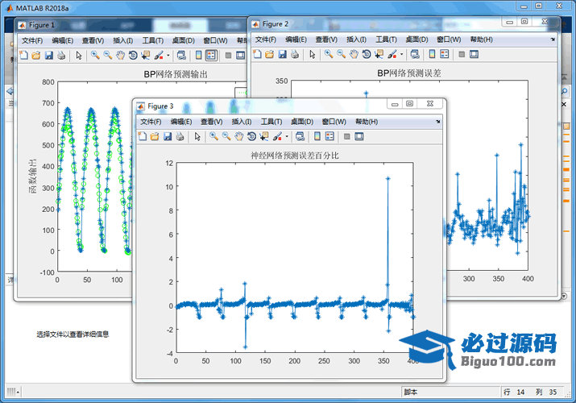Toggle active Insert Legend in Figure 1 toolbar
Screen dimensions: 576x403
tap(211, 56)
